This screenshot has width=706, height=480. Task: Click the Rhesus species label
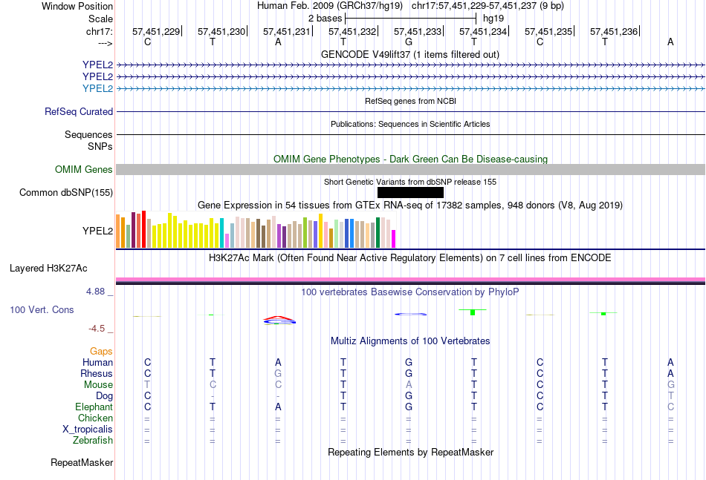(x=97, y=373)
